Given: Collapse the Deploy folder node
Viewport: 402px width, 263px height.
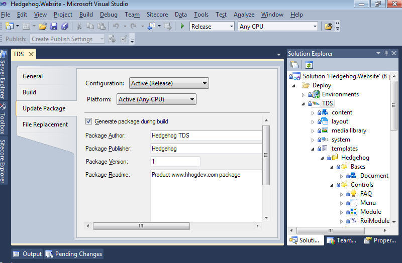Looking at the screenshot, I should tap(294, 85).
